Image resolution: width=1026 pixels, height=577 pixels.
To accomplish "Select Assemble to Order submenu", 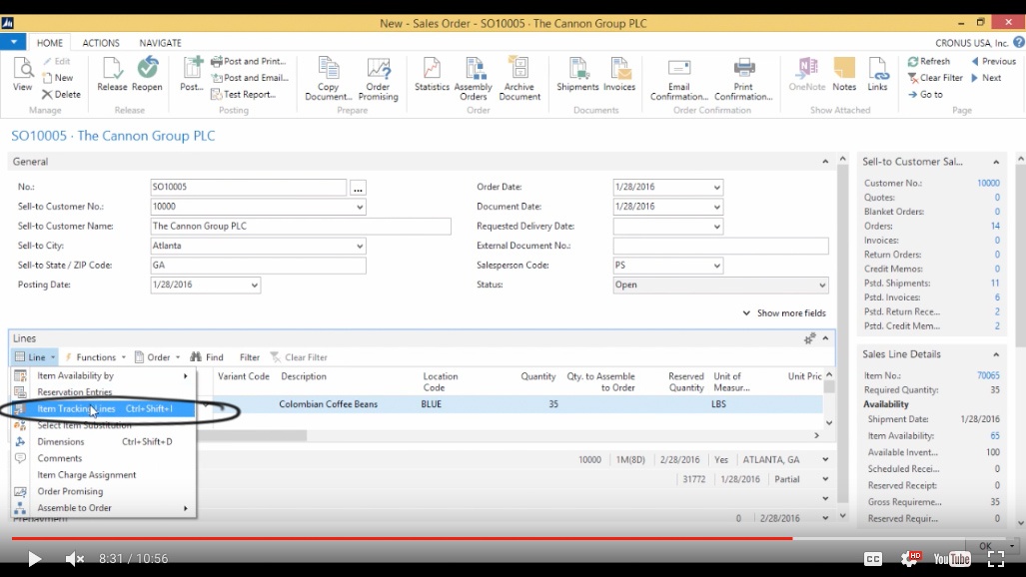I will (x=103, y=508).
